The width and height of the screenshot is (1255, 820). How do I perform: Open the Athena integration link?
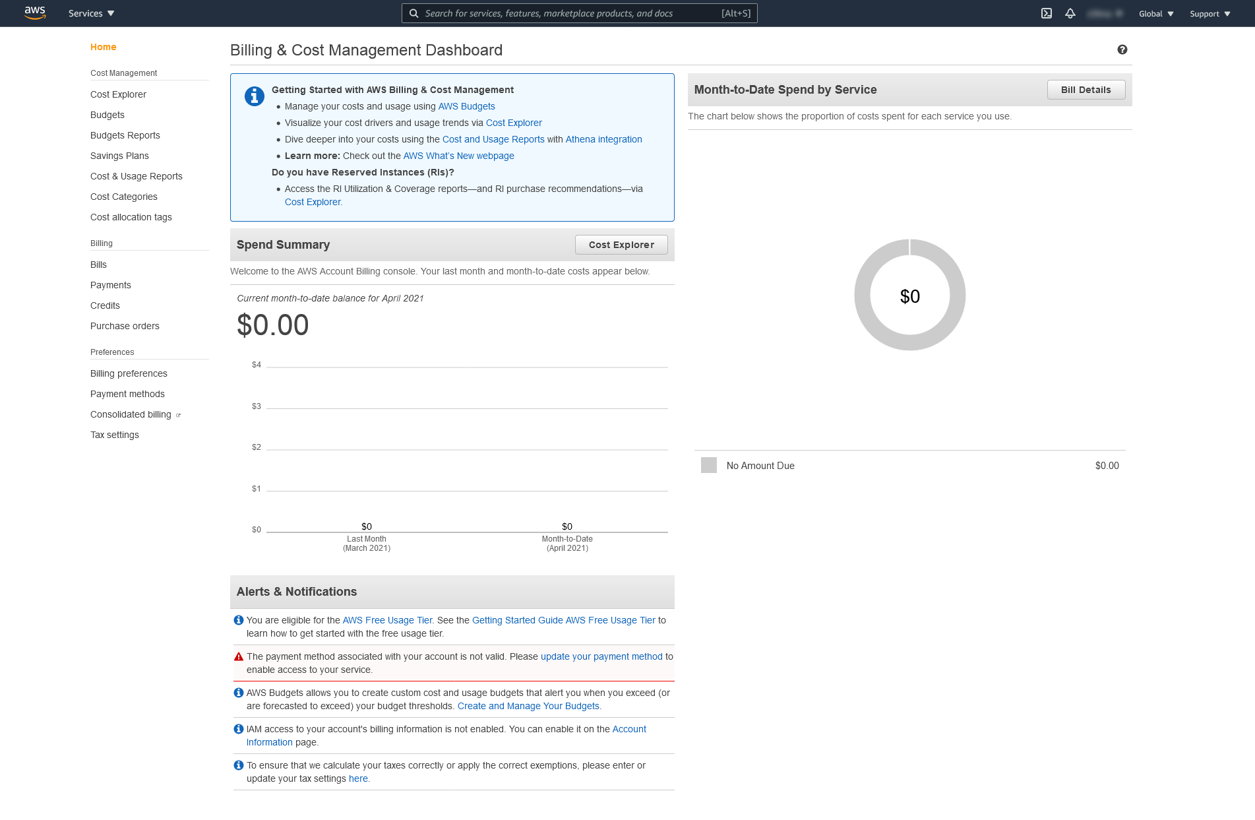pyautogui.click(x=603, y=139)
